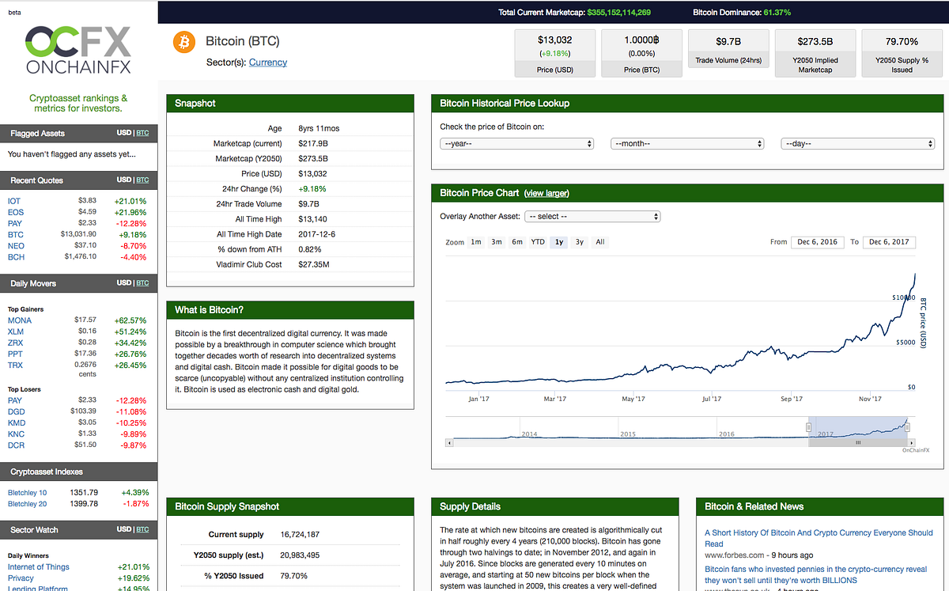Click the Current supply value 16,724,187
The image size is (949, 591).
[x=300, y=535]
